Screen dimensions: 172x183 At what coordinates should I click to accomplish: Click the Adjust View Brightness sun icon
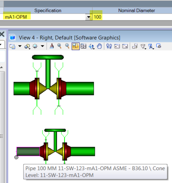tap(35, 46)
